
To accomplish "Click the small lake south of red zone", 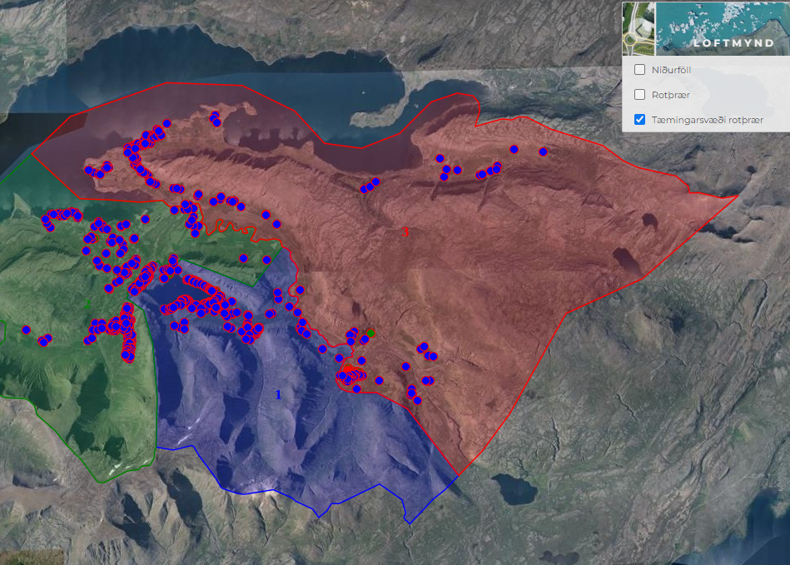I will click(x=514, y=488).
